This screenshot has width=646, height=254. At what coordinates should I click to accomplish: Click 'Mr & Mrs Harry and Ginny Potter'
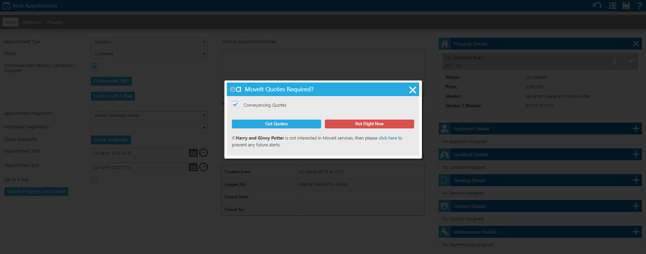pyautogui.click(x=558, y=96)
